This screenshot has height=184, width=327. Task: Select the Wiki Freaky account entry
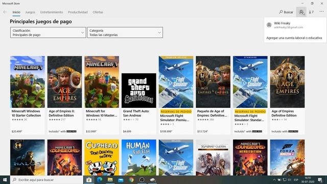point(295,25)
